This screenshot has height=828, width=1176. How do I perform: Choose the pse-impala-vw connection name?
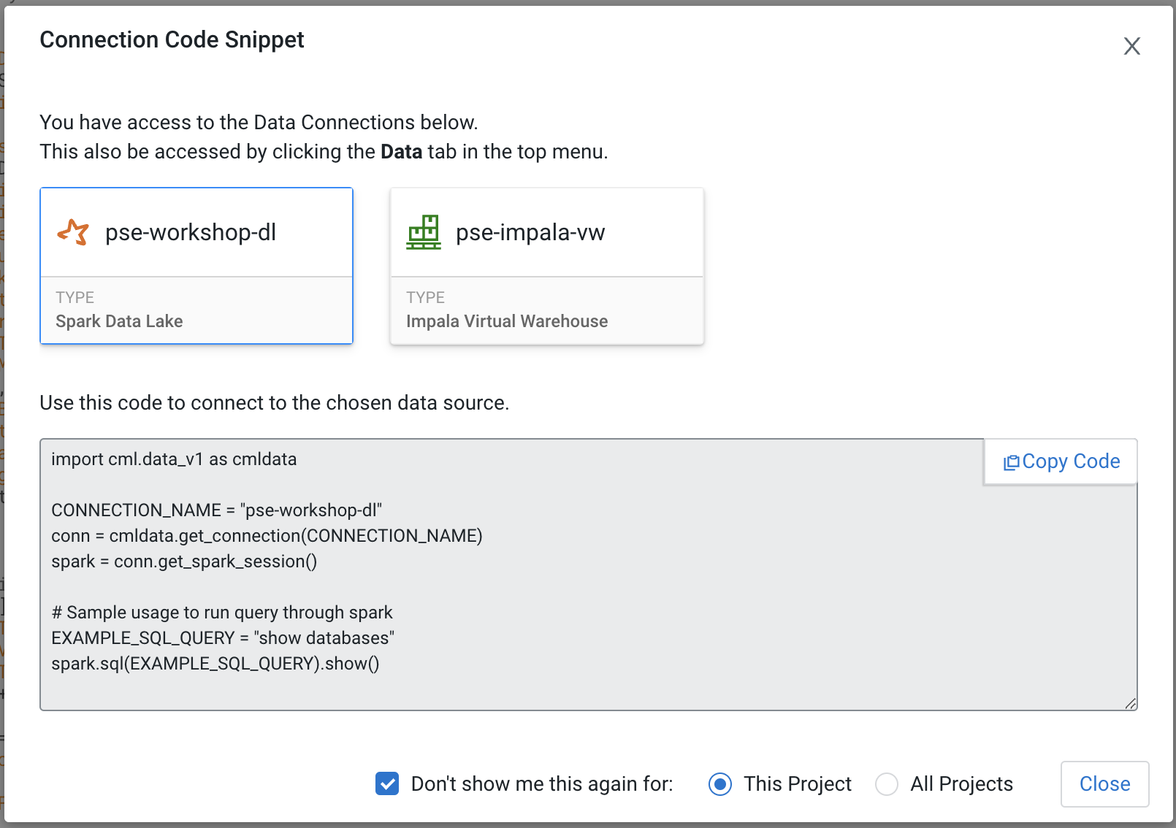click(x=530, y=232)
